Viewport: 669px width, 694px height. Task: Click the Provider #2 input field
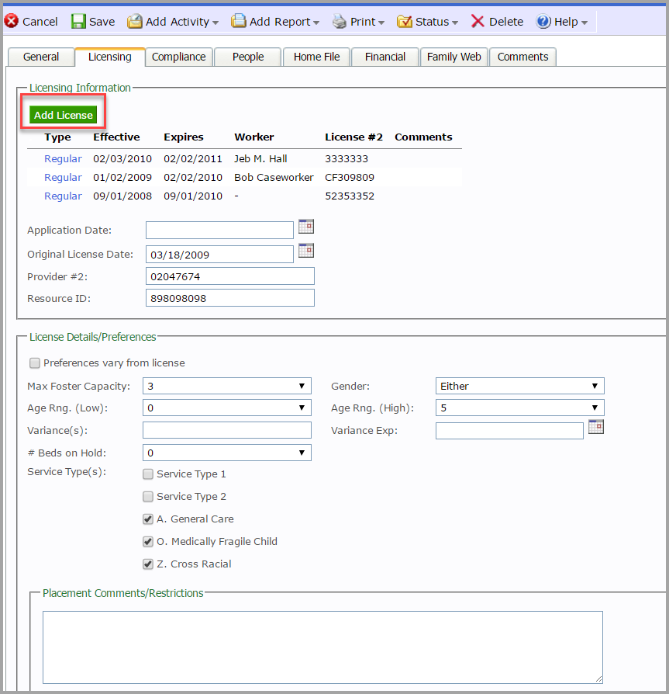click(230, 276)
